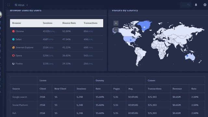This screenshot has height=117, width=208.
Task: Select the Firefox row label
Action: [19, 64]
